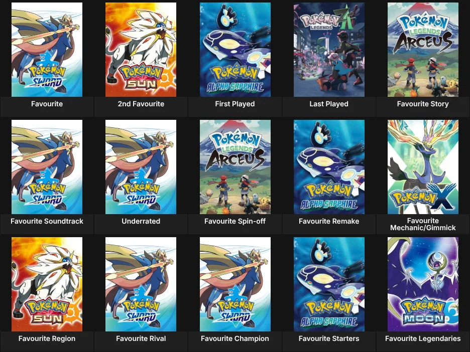
Task: Click the 'Favourite Starters' label
Action: (x=329, y=338)
